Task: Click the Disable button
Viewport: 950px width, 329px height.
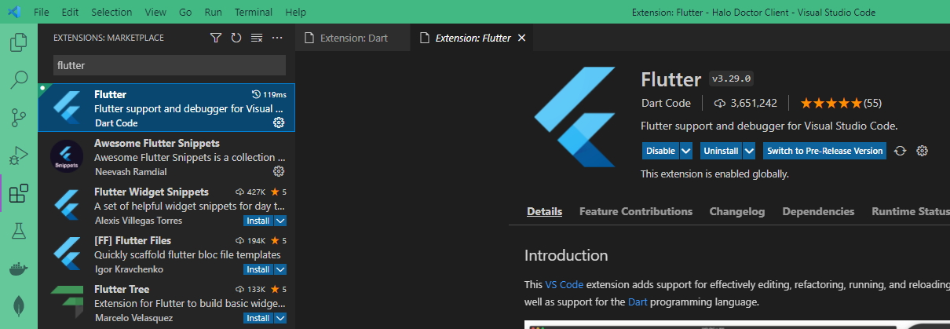Action: [x=660, y=151]
